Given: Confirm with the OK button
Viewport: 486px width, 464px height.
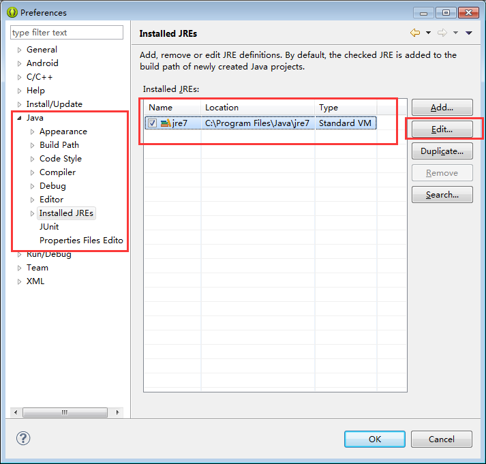Looking at the screenshot, I should (375, 439).
